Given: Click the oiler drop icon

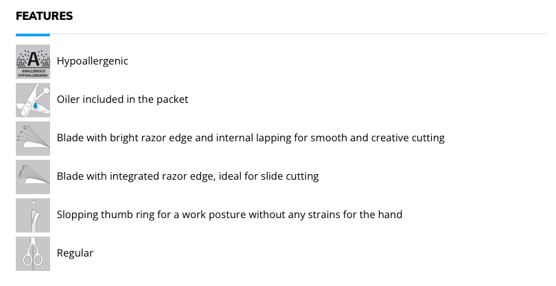Looking at the screenshot, I should pos(33,100).
